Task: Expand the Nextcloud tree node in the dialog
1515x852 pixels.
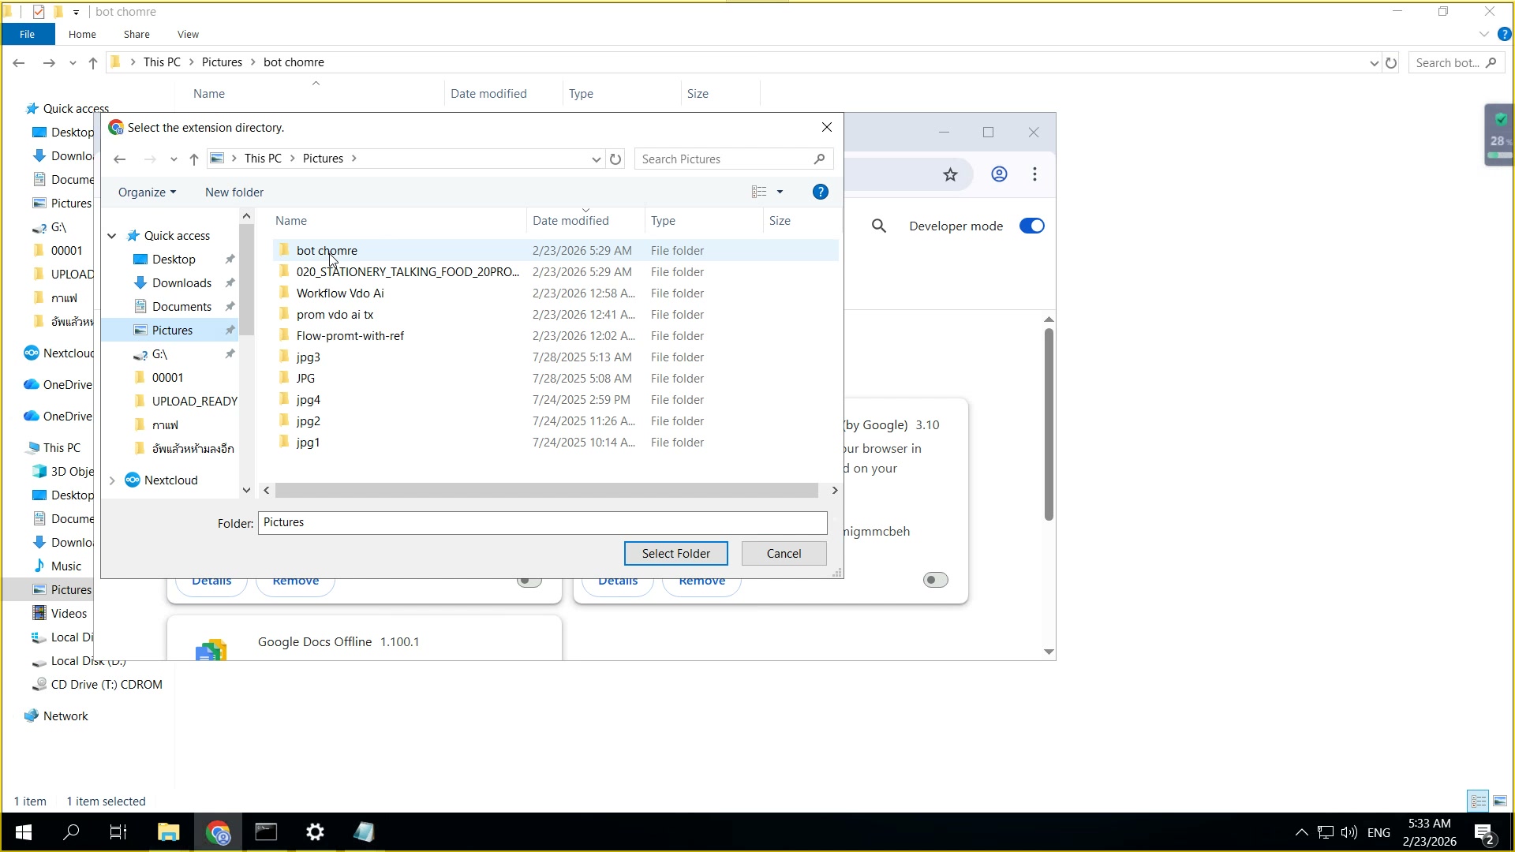Action: pyautogui.click(x=112, y=480)
